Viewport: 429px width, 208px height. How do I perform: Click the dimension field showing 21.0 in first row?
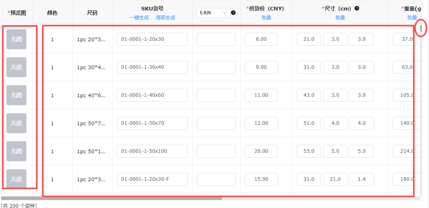coord(309,39)
